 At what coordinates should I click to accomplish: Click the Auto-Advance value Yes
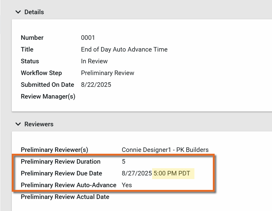click(x=127, y=185)
